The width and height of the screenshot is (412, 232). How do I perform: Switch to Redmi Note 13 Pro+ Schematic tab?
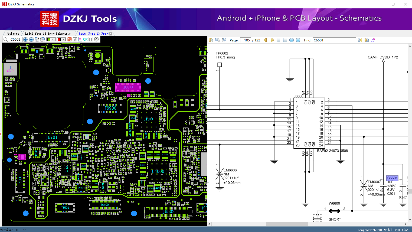pos(48,34)
